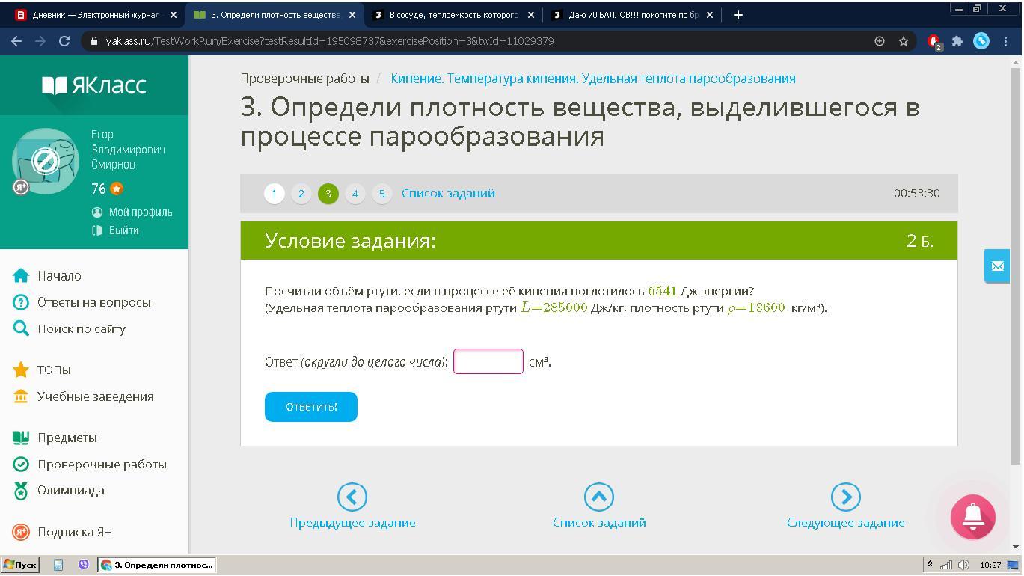Click the ЯКласс logo in the sidebar
1024x576 pixels.
[94, 85]
